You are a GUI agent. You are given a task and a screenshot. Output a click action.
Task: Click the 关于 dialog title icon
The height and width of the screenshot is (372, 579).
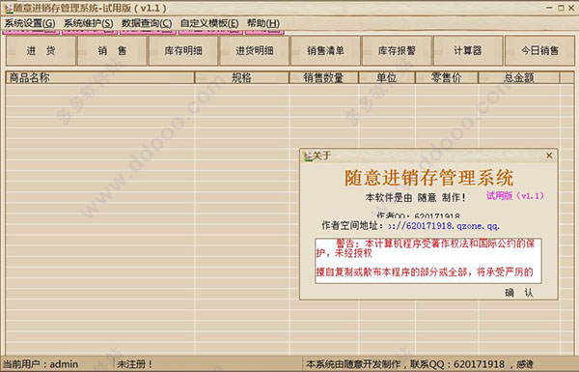pyautogui.click(x=307, y=157)
